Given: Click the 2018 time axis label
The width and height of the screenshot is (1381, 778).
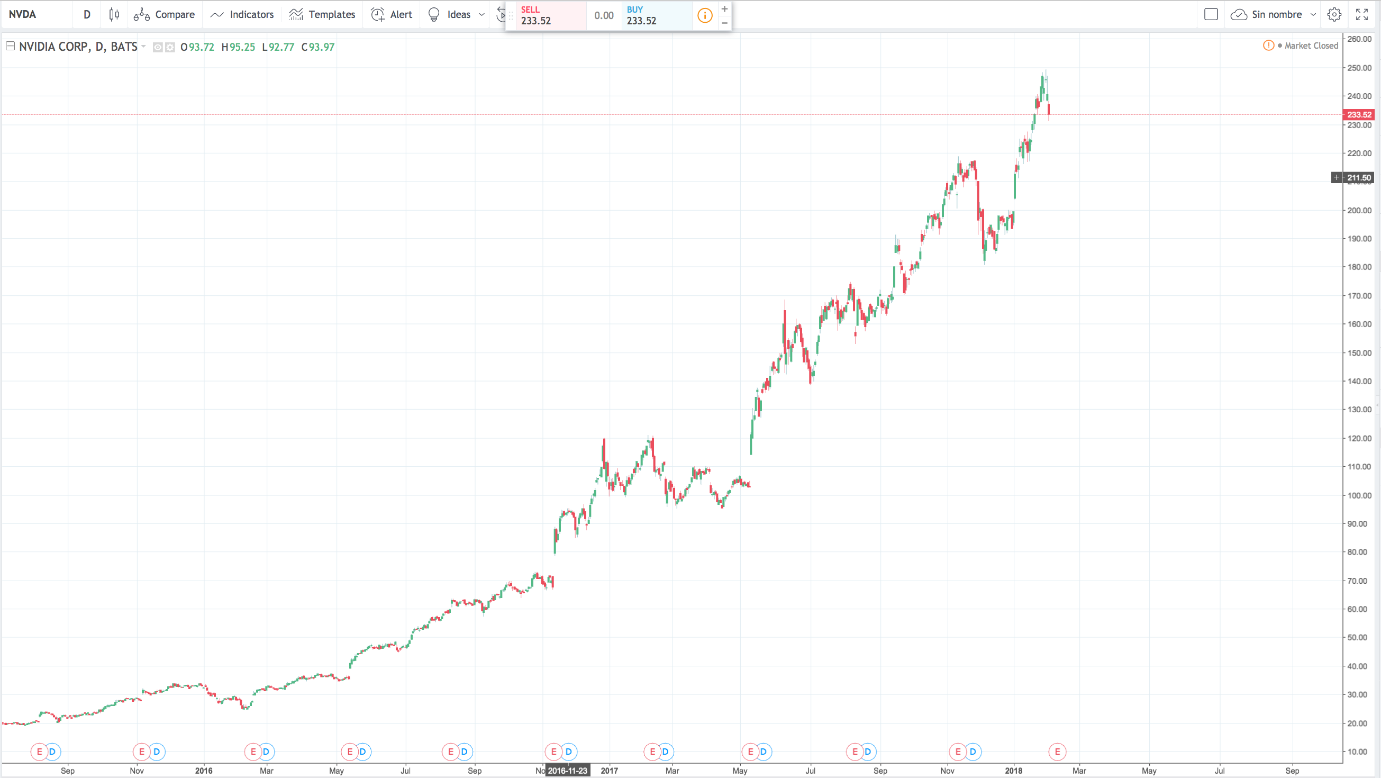Looking at the screenshot, I should click(1013, 771).
